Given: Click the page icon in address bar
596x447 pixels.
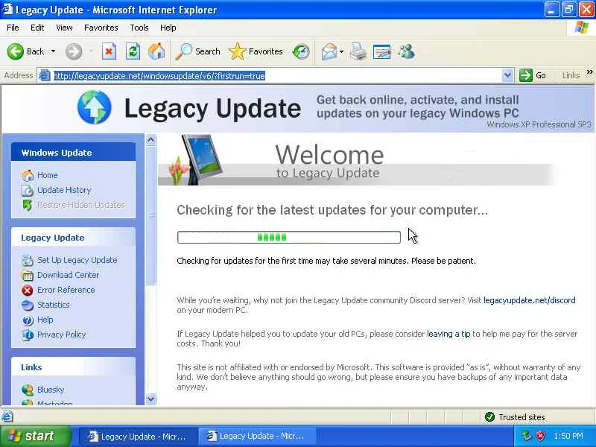Looking at the screenshot, I should pos(45,76).
